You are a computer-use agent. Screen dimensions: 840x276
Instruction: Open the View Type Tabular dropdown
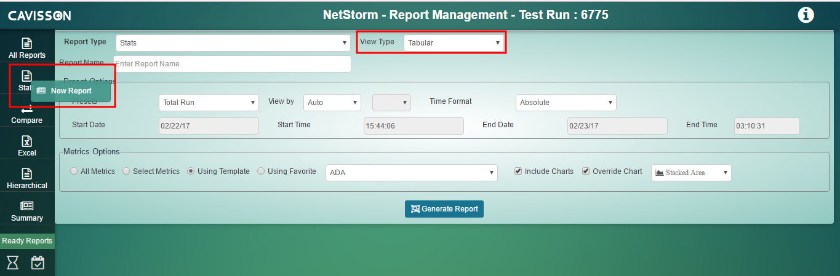[454, 43]
